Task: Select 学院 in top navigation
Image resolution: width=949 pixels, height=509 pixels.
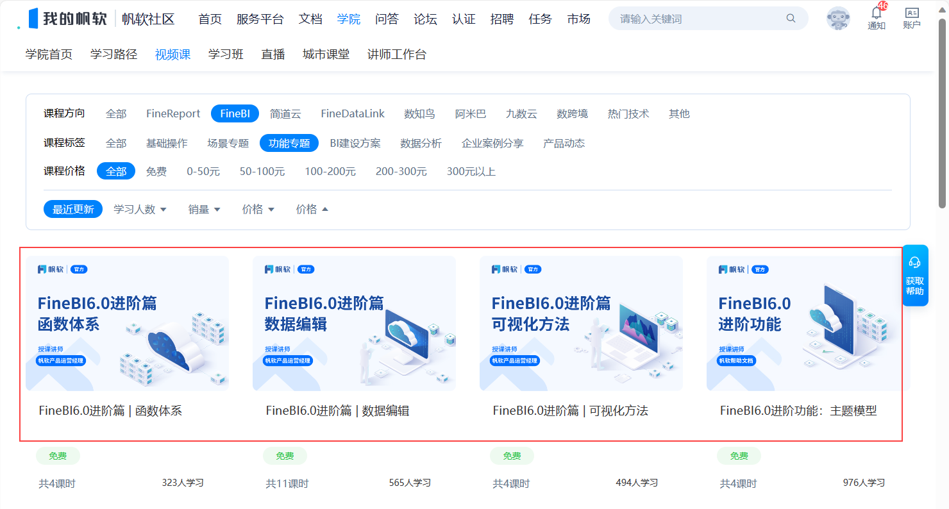Action: tap(349, 19)
